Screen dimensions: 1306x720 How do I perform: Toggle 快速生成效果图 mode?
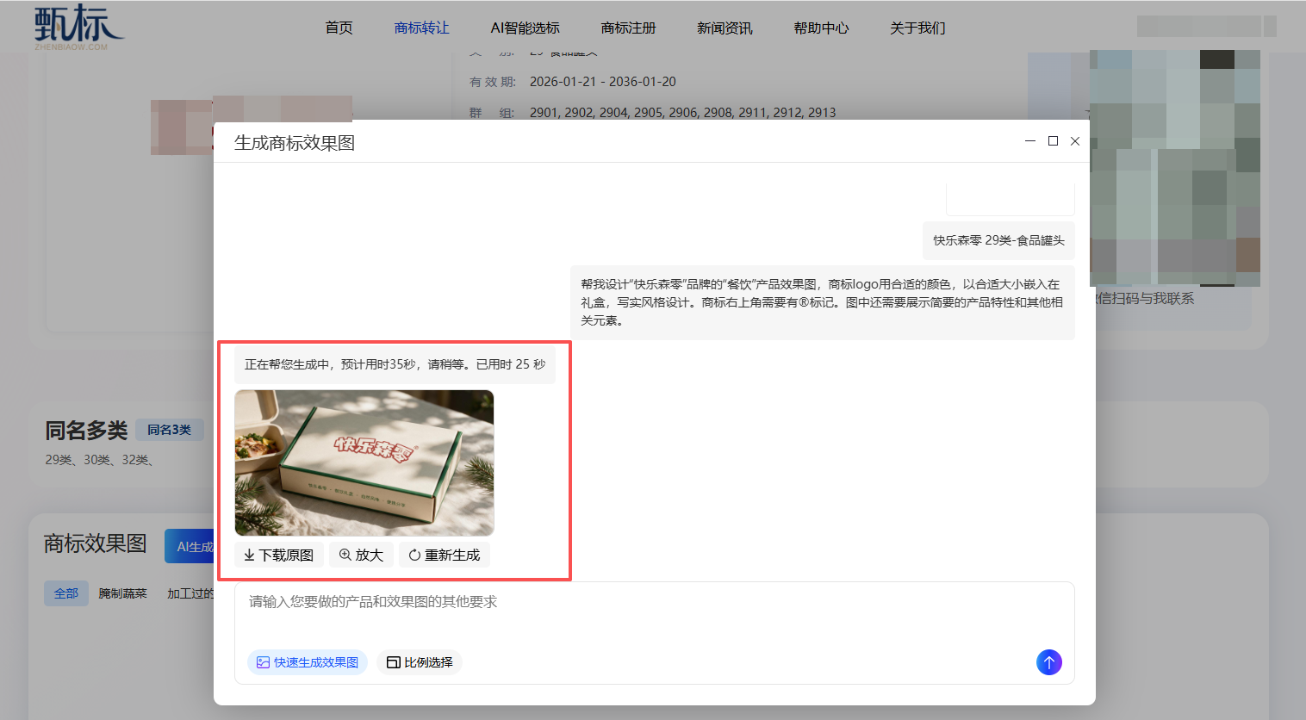point(308,662)
